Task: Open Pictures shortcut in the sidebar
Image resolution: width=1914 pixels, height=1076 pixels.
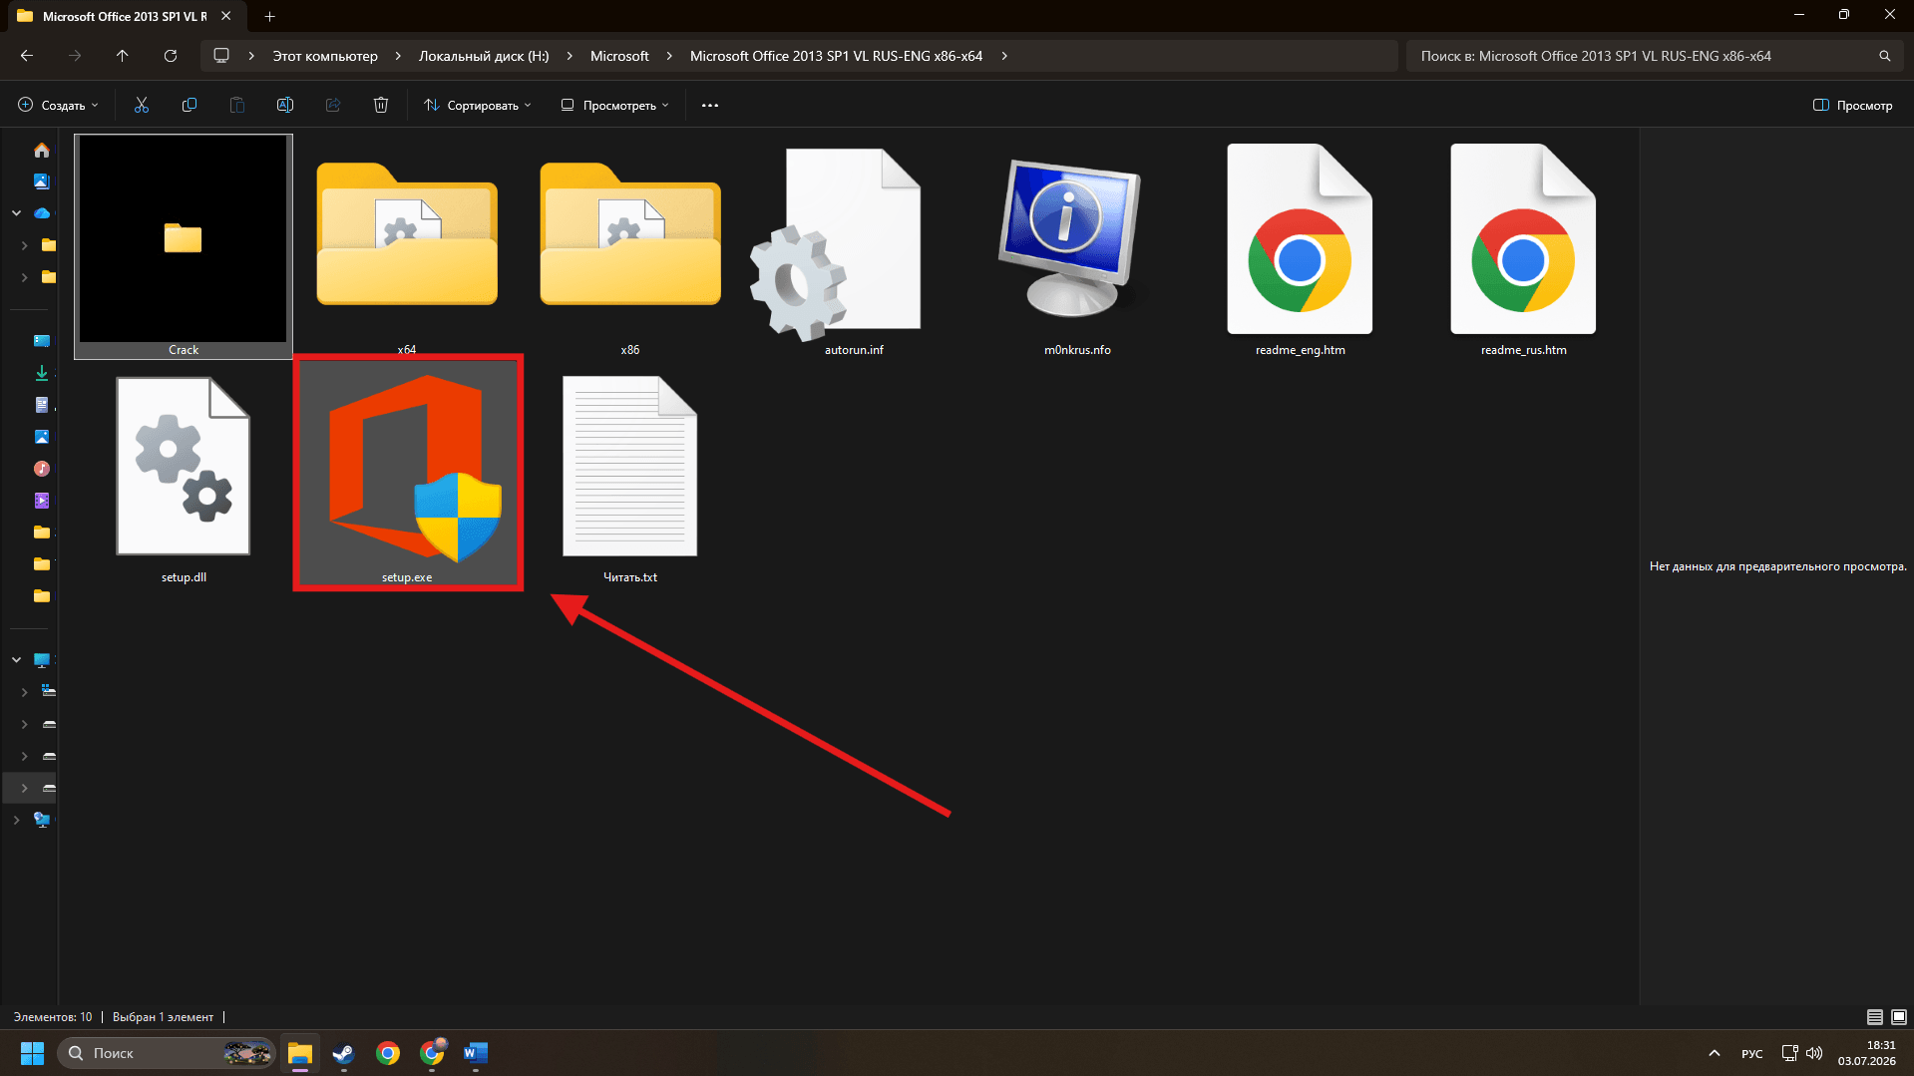Action: pos(42,437)
